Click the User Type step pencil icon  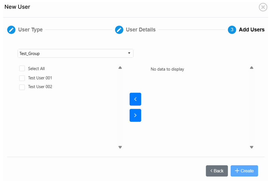[x=11, y=30]
